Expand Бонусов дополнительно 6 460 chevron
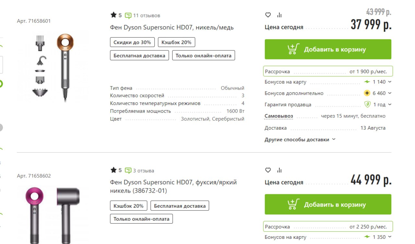The image size is (415, 244). pyautogui.click(x=390, y=93)
